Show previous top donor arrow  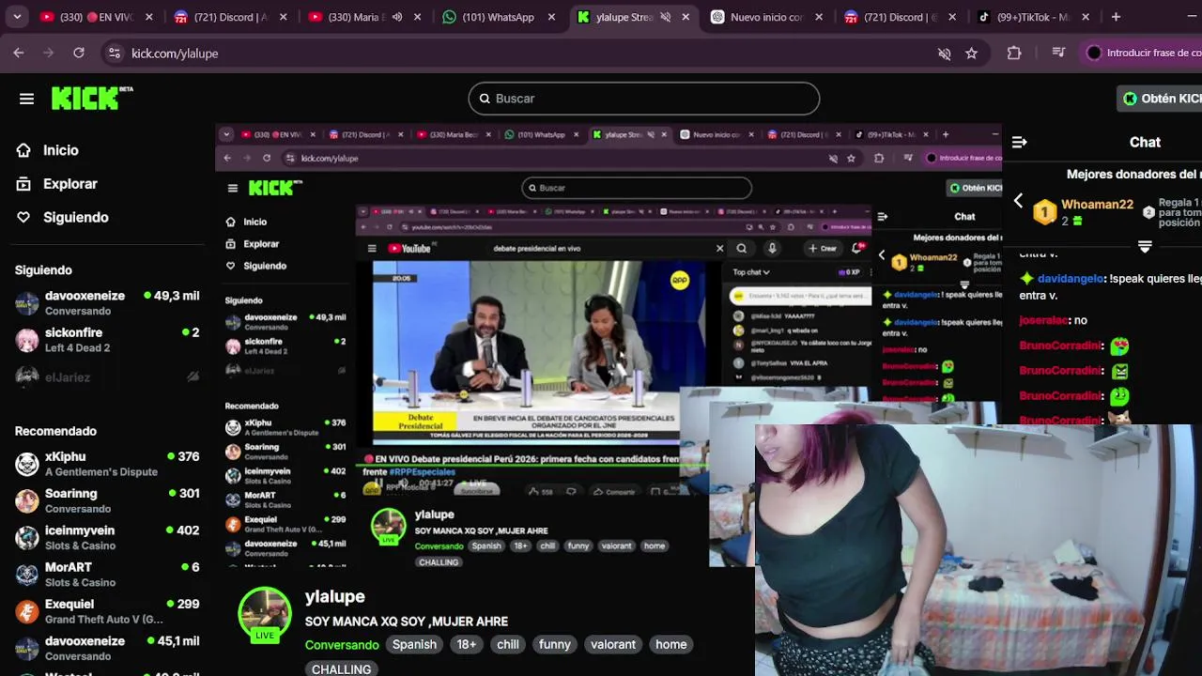click(x=1018, y=201)
